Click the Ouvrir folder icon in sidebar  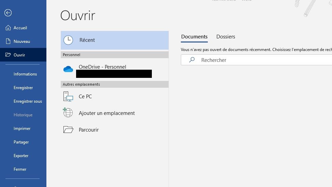coord(8,55)
